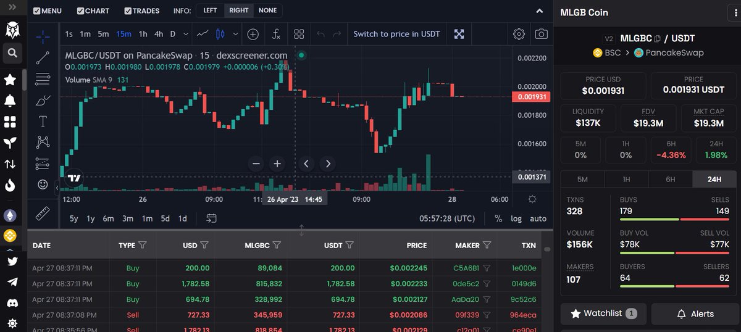
Task: Set chart range to 5y
Action: point(73,218)
